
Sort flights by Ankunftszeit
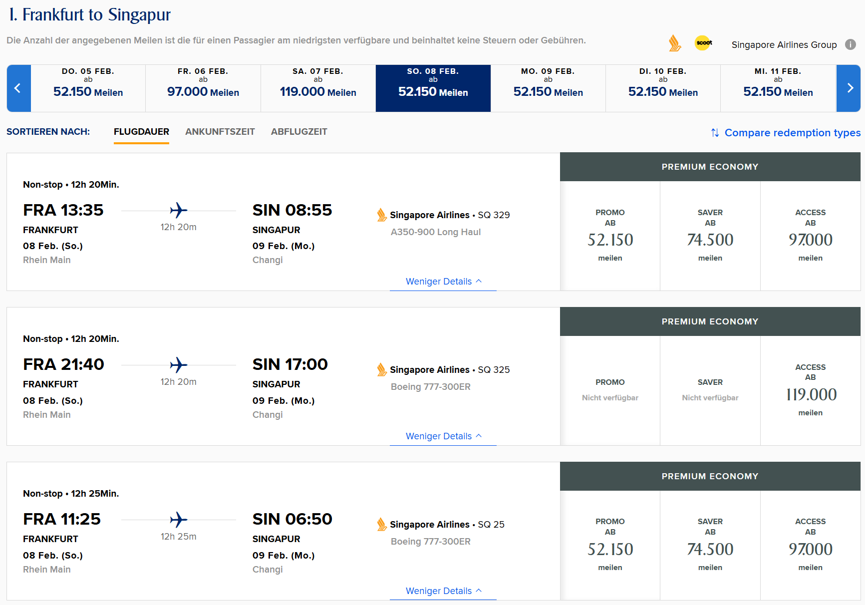pos(220,132)
